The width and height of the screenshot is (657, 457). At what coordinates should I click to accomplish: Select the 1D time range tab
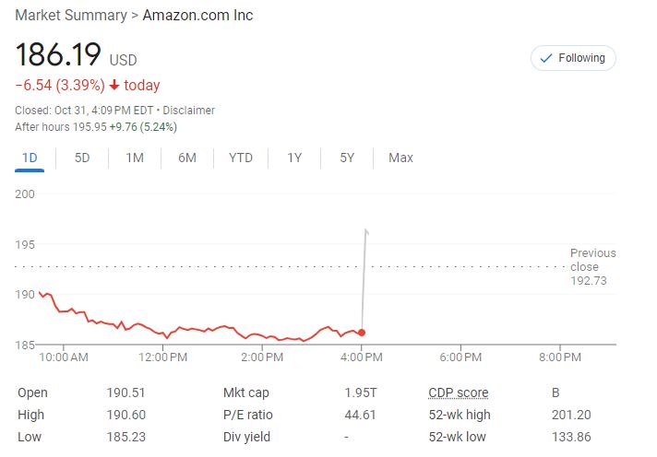coord(30,158)
